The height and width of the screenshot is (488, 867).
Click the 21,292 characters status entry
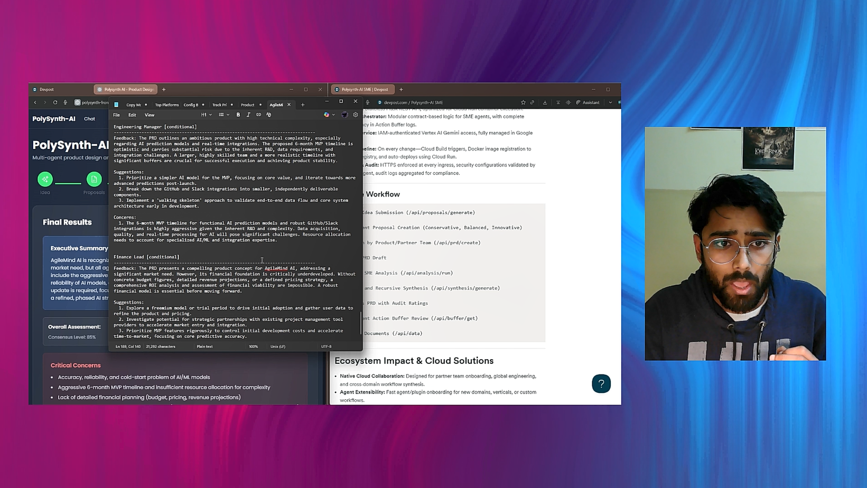161,346
